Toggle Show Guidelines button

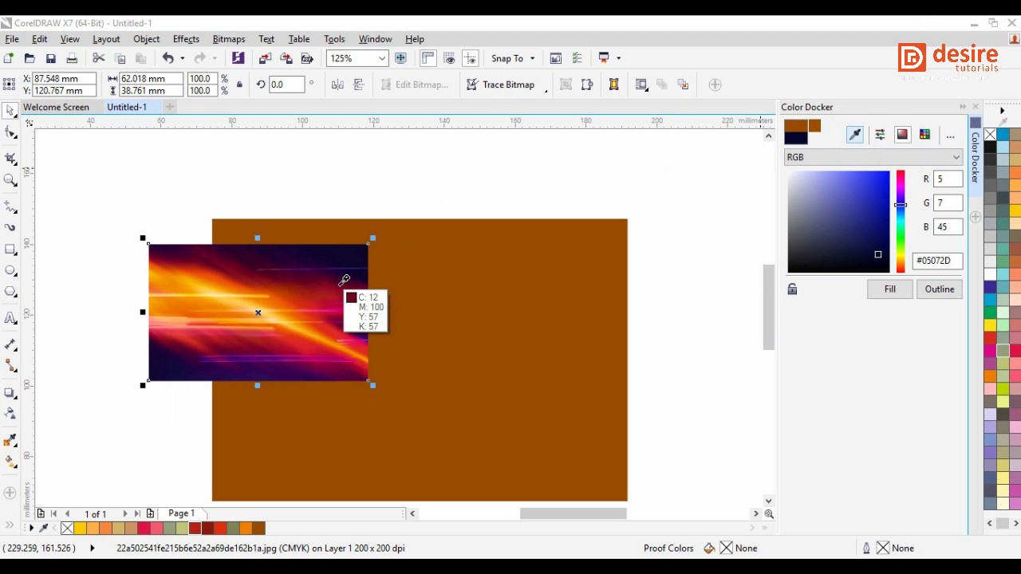[x=470, y=58]
